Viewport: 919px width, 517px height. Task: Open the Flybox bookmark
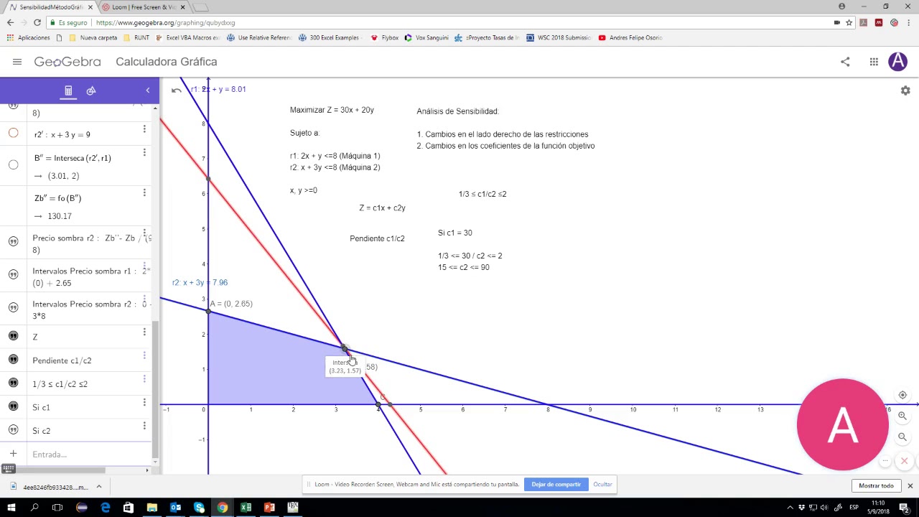pyautogui.click(x=384, y=37)
